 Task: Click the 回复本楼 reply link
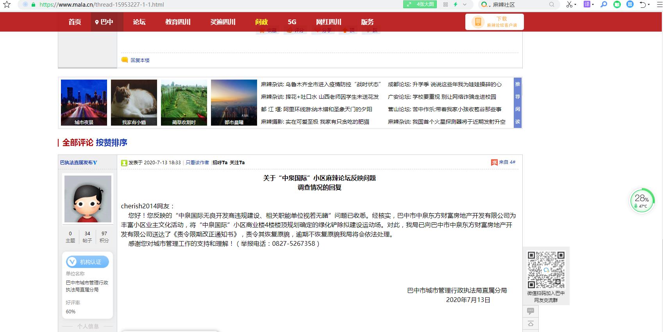140,60
